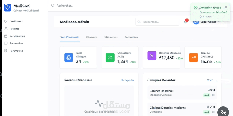Toggle eye icon for Cabinet Dr. Benali
Image resolution: width=233 pixels, height=116 pixels.
(x=213, y=95)
